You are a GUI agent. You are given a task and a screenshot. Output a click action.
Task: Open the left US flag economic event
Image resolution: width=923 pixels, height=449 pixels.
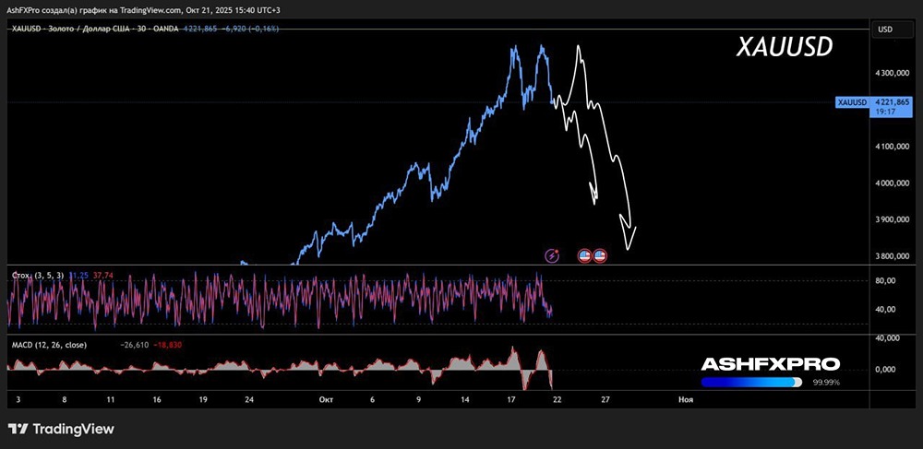(584, 255)
